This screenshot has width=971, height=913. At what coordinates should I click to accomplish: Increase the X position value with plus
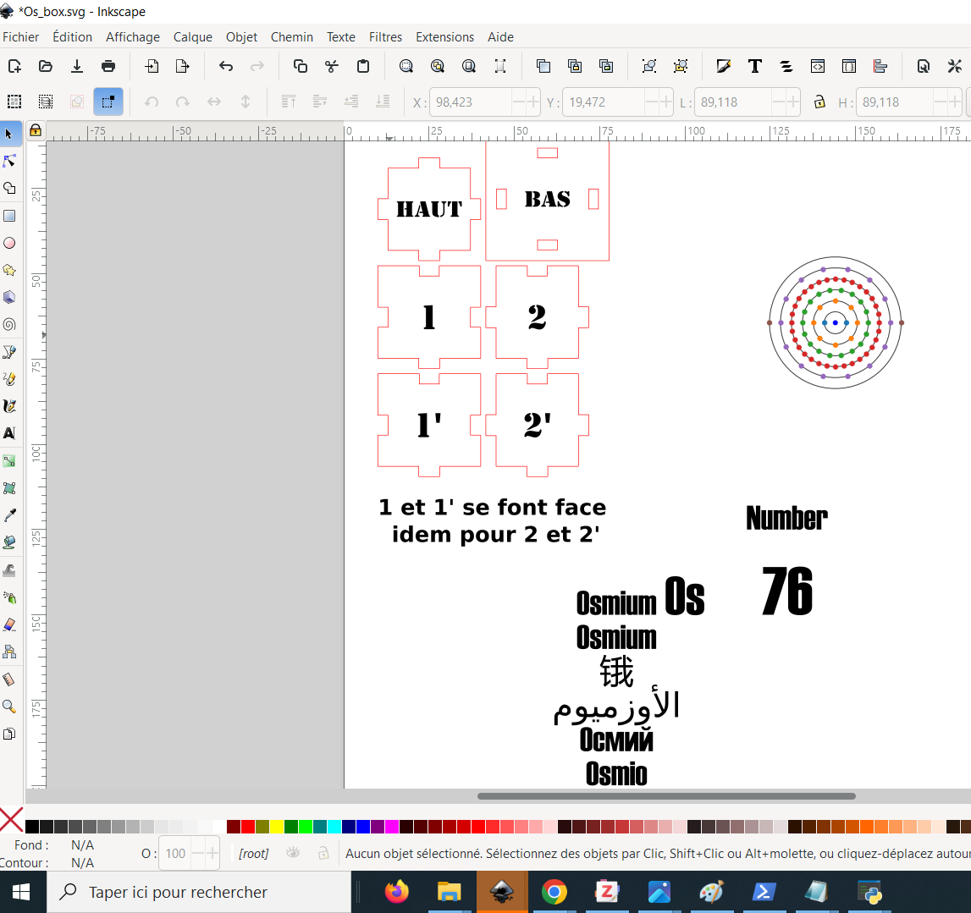click(x=532, y=102)
